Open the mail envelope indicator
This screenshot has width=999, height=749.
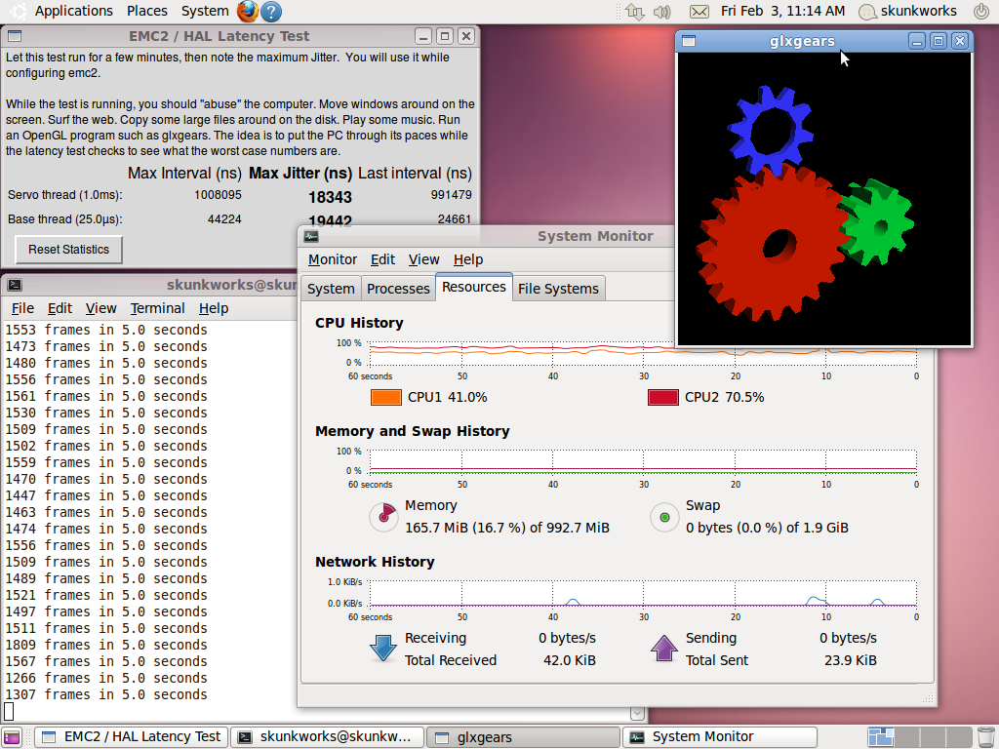[699, 12]
